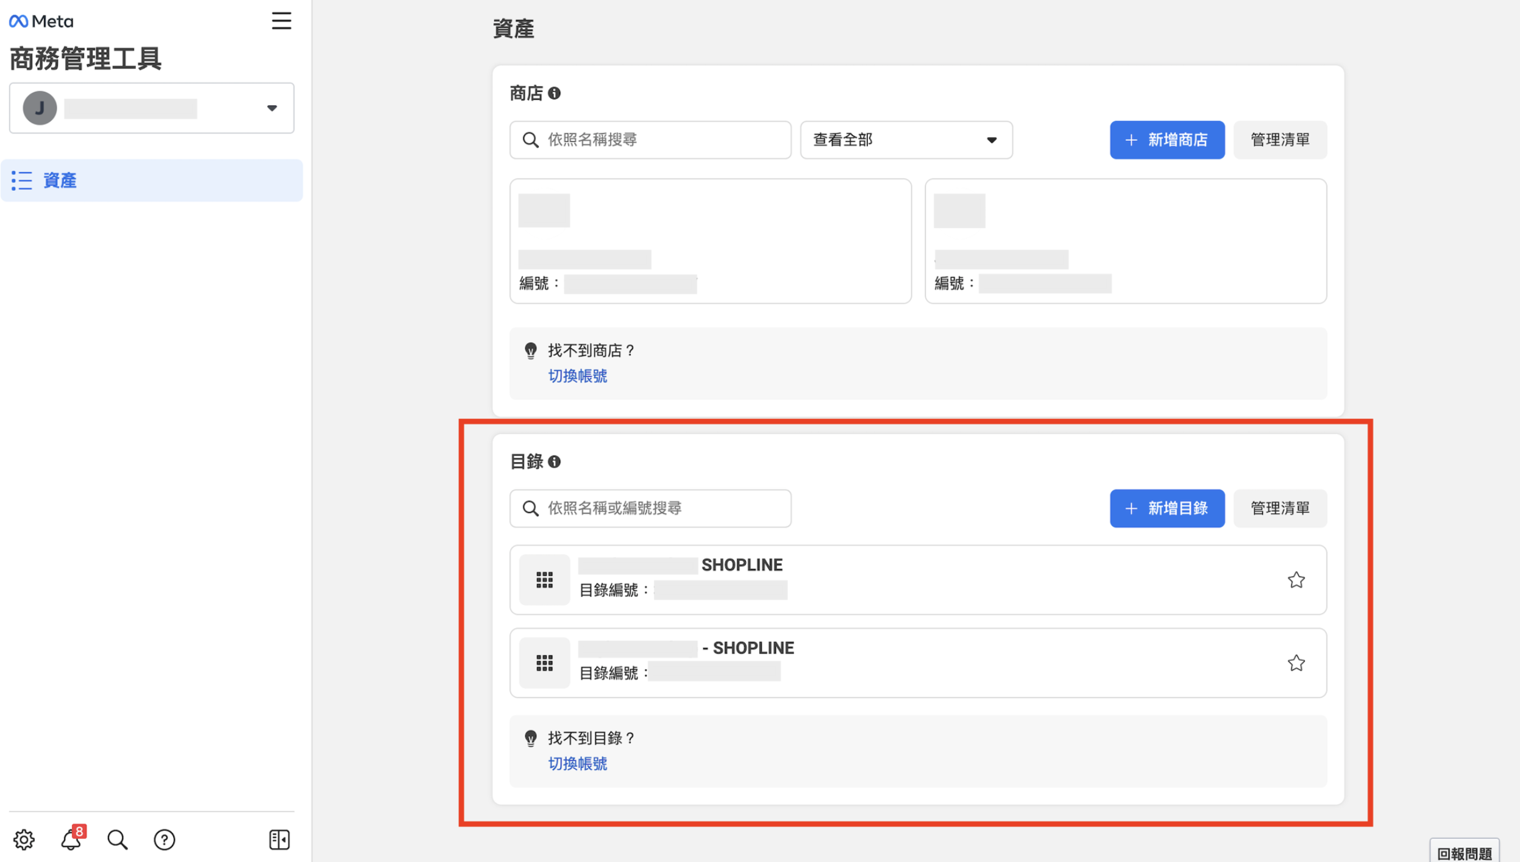Focus the 依照名稱或編號搜尋 catalog search field
The width and height of the screenshot is (1520, 862).
650,508
